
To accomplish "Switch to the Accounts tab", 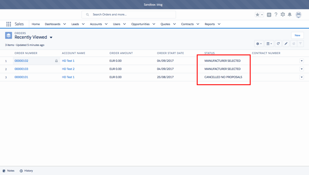I will (96, 24).
